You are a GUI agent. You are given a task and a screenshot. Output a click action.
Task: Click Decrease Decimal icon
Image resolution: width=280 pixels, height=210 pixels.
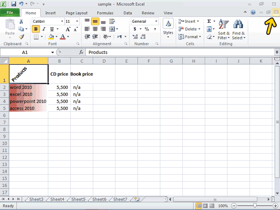pyautogui.click(x=143, y=37)
